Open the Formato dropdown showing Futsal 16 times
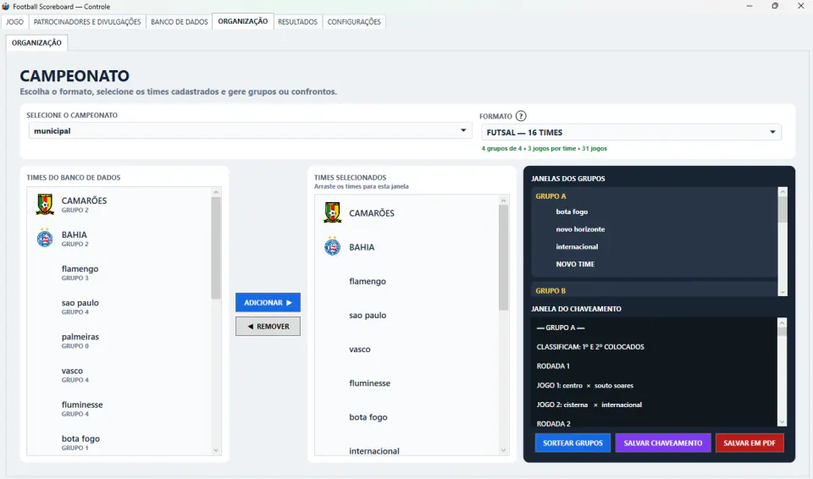 point(631,132)
